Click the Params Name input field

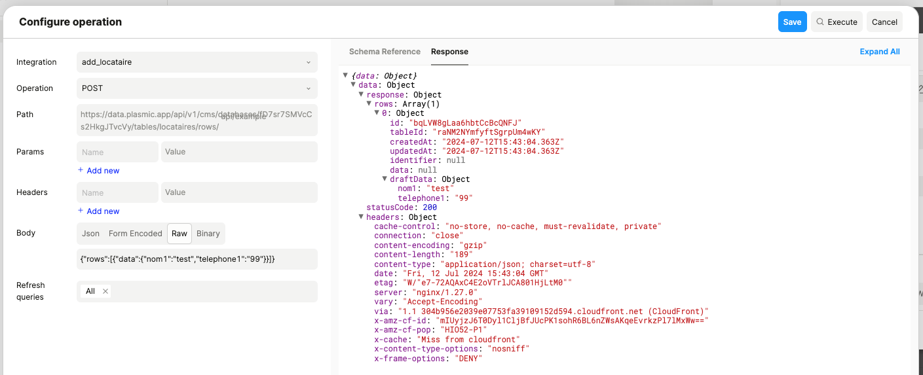(117, 152)
